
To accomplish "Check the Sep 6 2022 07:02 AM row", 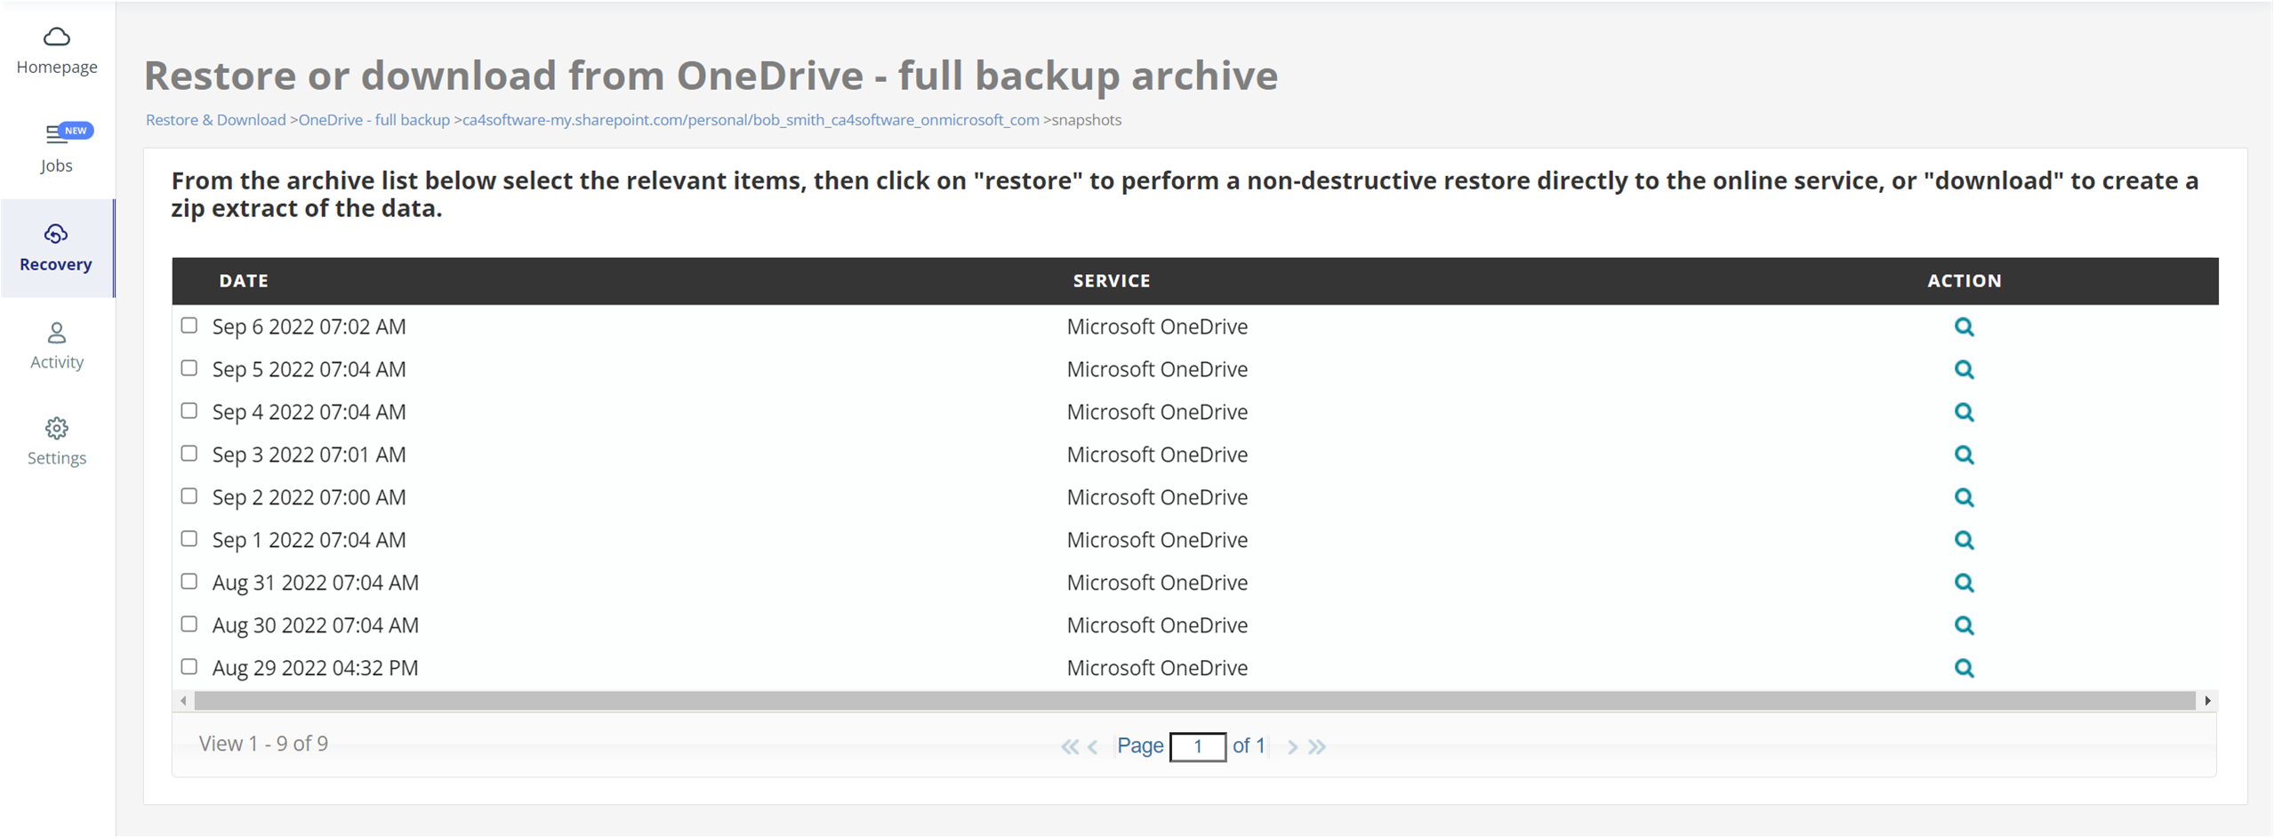I will click(189, 326).
